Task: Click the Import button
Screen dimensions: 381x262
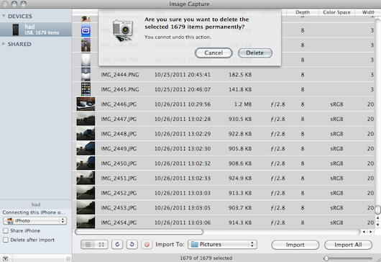Action: pyautogui.click(x=295, y=245)
